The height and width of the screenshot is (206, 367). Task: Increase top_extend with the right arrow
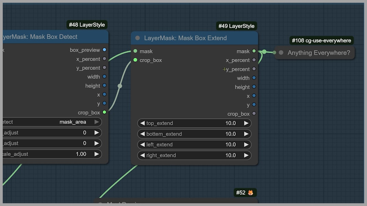pos(246,123)
